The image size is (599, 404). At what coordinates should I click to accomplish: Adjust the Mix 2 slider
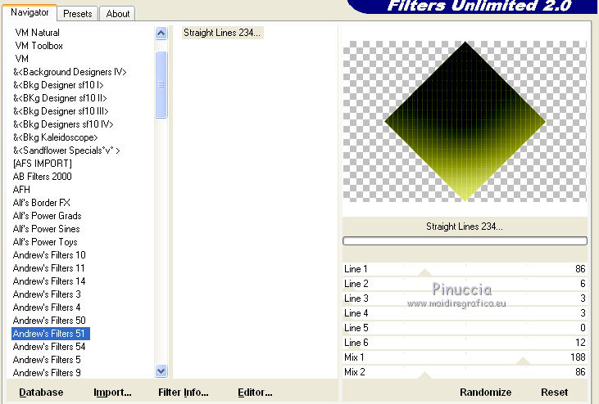[465, 372]
